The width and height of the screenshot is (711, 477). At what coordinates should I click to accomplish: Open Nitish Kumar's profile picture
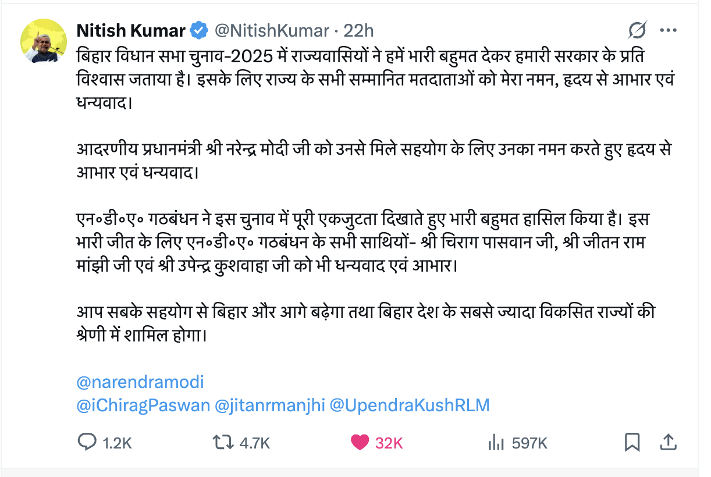pyautogui.click(x=44, y=41)
